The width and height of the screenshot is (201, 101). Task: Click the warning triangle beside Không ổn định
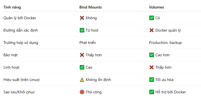click(82, 80)
